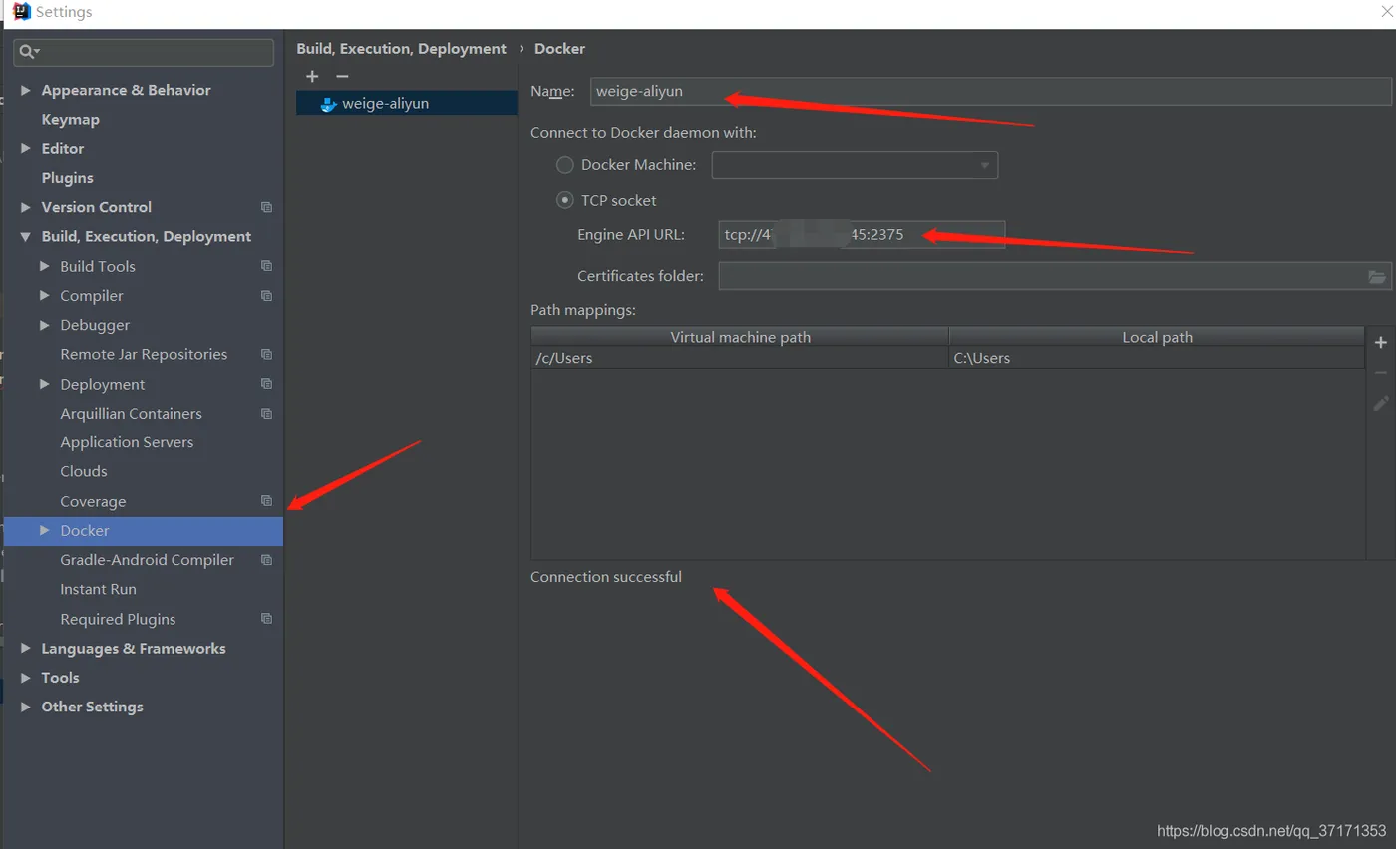Select Clouds settings

pos(84,471)
